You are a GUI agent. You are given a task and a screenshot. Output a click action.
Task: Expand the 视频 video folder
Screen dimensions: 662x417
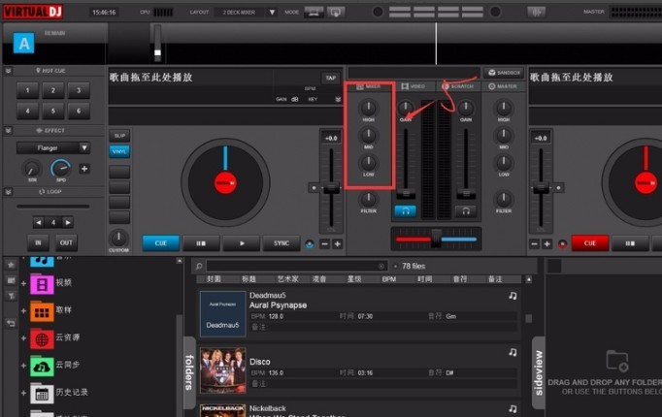tap(23, 284)
